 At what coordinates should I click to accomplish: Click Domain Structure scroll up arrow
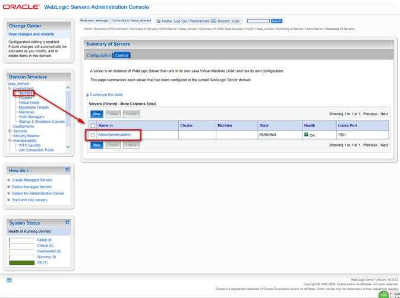pyautogui.click(x=68, y=87)
